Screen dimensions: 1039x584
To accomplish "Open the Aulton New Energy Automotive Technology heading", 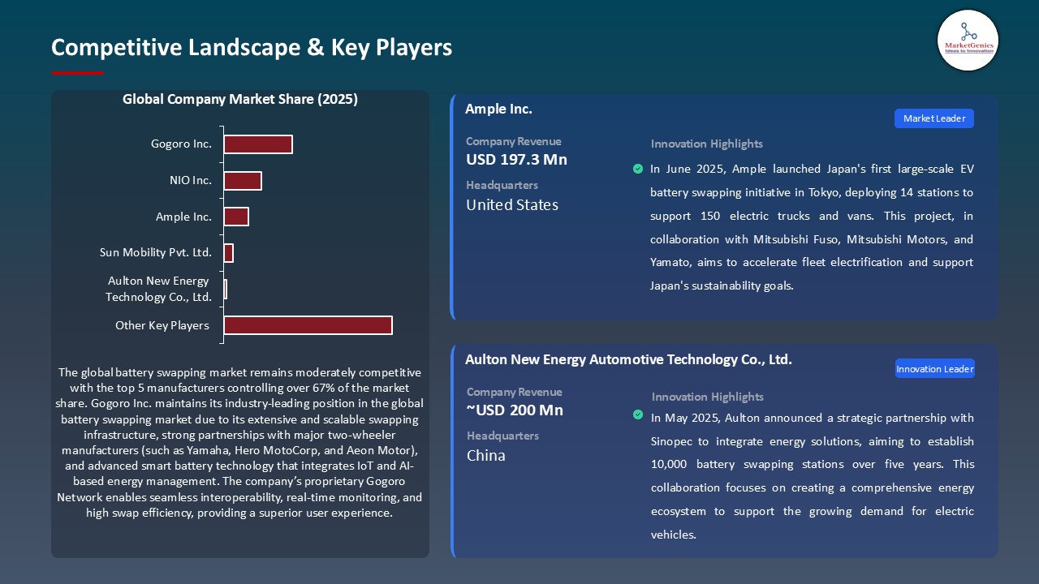I will pos(628,359).
